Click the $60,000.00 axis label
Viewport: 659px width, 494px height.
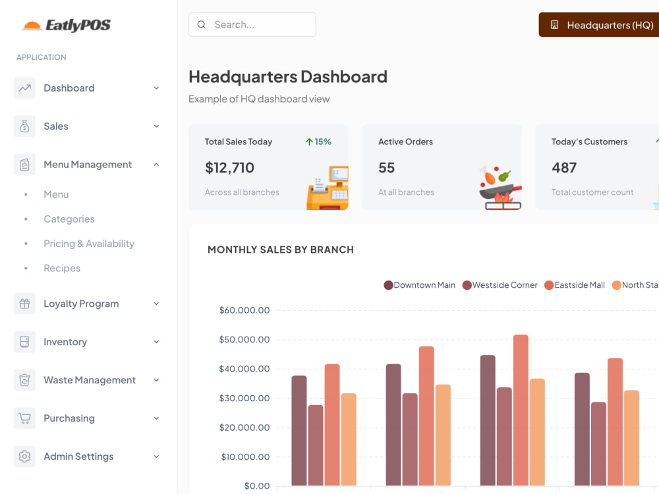(244, 310)
